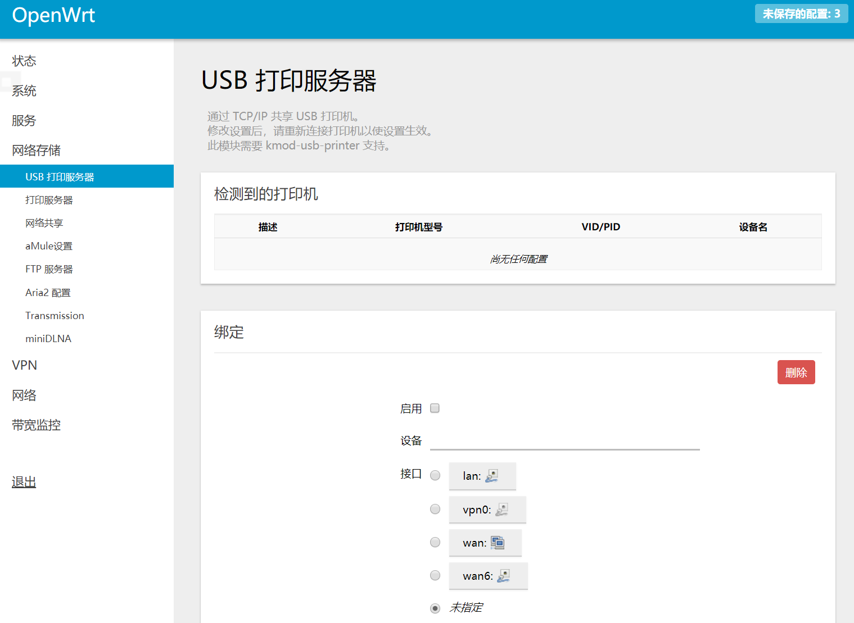Image resolution: width=854 pixels, height=623 pixels.
Task: Click the wan interface network icon
Action: tap(498, 543)
